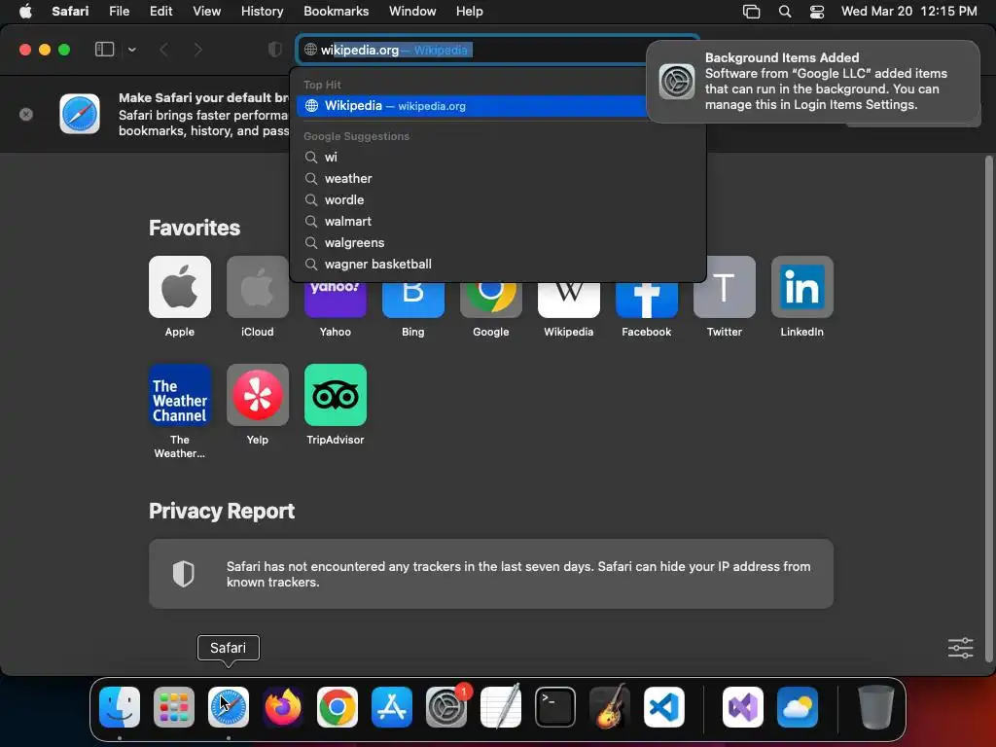The height and width of the screenshot is (747, 996).
Task: Launch Visual Studio from the Dock
Action: 742,707
